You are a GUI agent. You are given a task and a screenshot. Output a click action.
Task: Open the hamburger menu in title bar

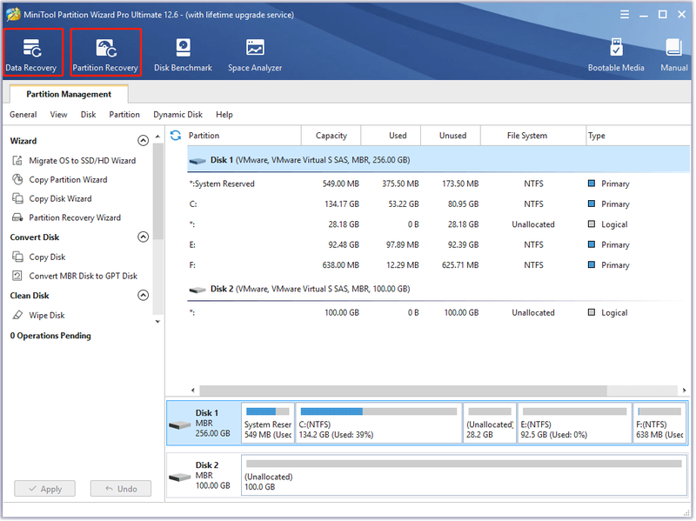click(625, 15)
